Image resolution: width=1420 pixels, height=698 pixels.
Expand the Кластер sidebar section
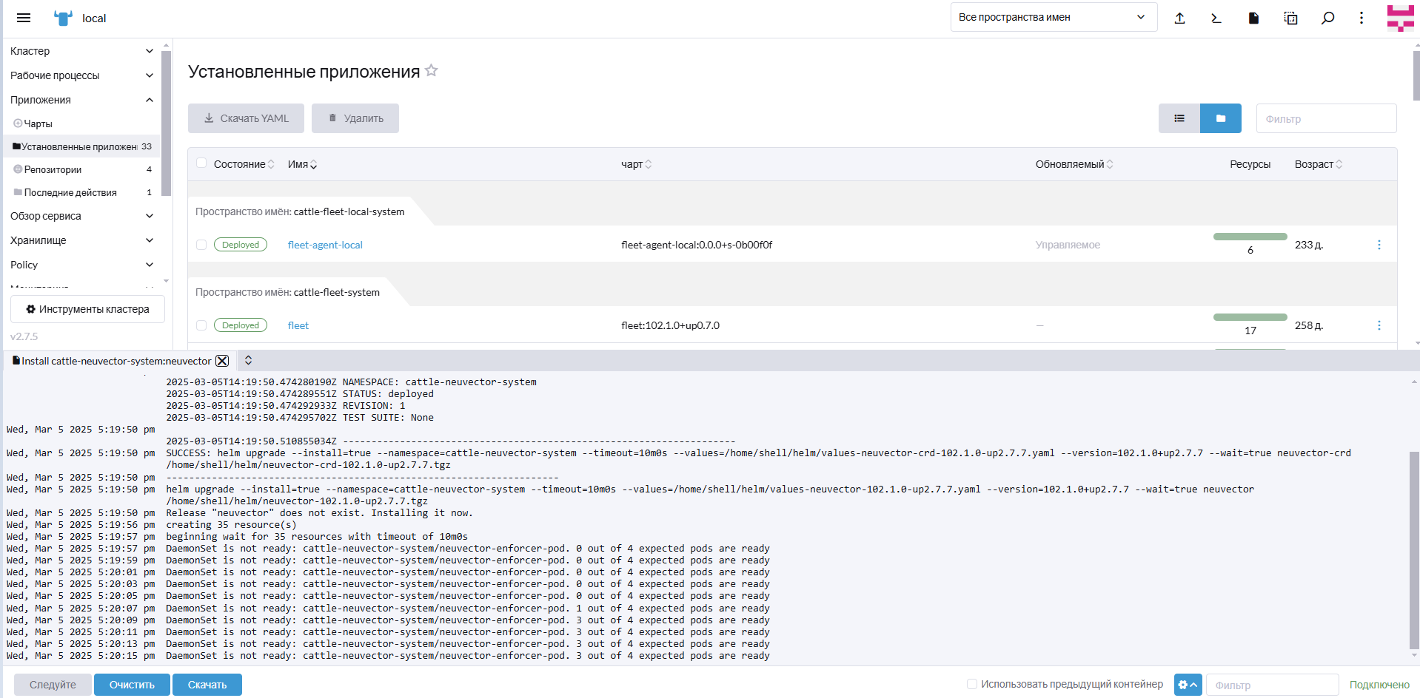tap(81, 51)
